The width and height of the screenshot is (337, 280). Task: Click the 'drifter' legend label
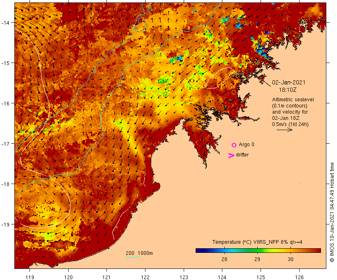[x=242, y=155]
